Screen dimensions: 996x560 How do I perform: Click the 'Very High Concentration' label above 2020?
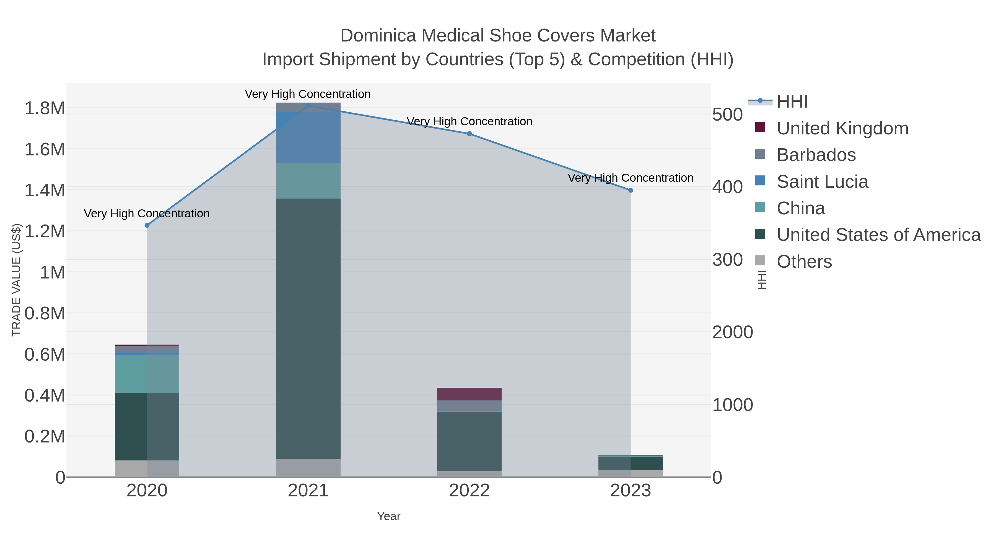click(147, 214)
